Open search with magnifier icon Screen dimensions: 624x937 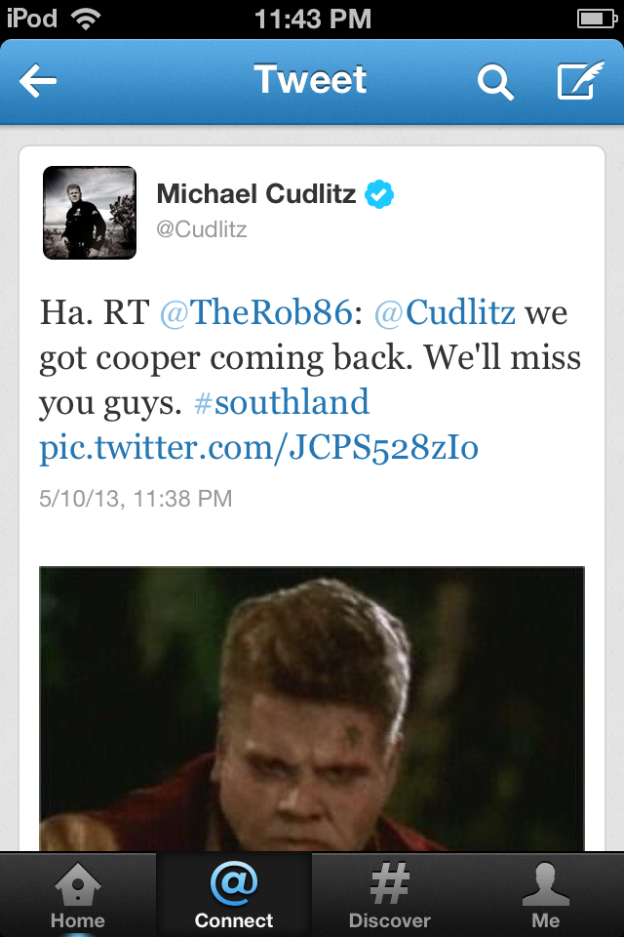(x=495, y=82)
